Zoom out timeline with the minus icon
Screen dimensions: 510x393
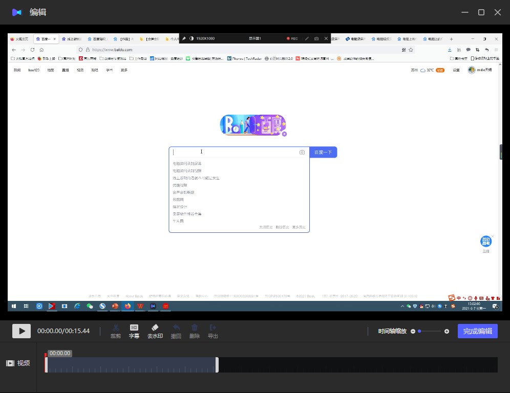[x=413, y=331]
